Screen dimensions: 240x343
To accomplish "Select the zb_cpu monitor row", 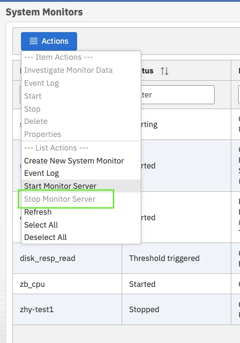I will (126, 284).
